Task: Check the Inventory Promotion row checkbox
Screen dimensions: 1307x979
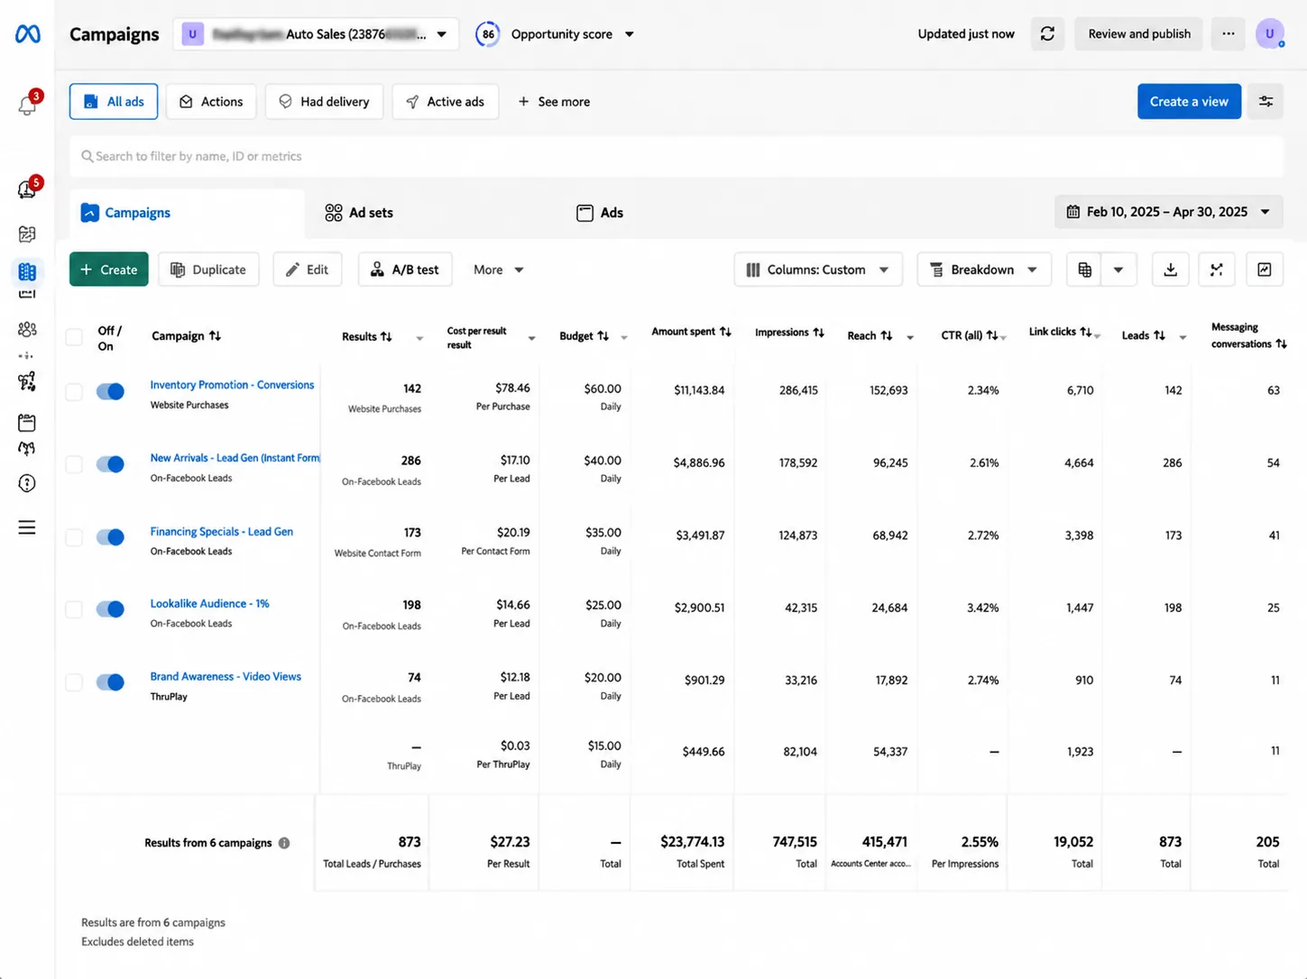Action: pyautogui.click(x=74, y=391)
